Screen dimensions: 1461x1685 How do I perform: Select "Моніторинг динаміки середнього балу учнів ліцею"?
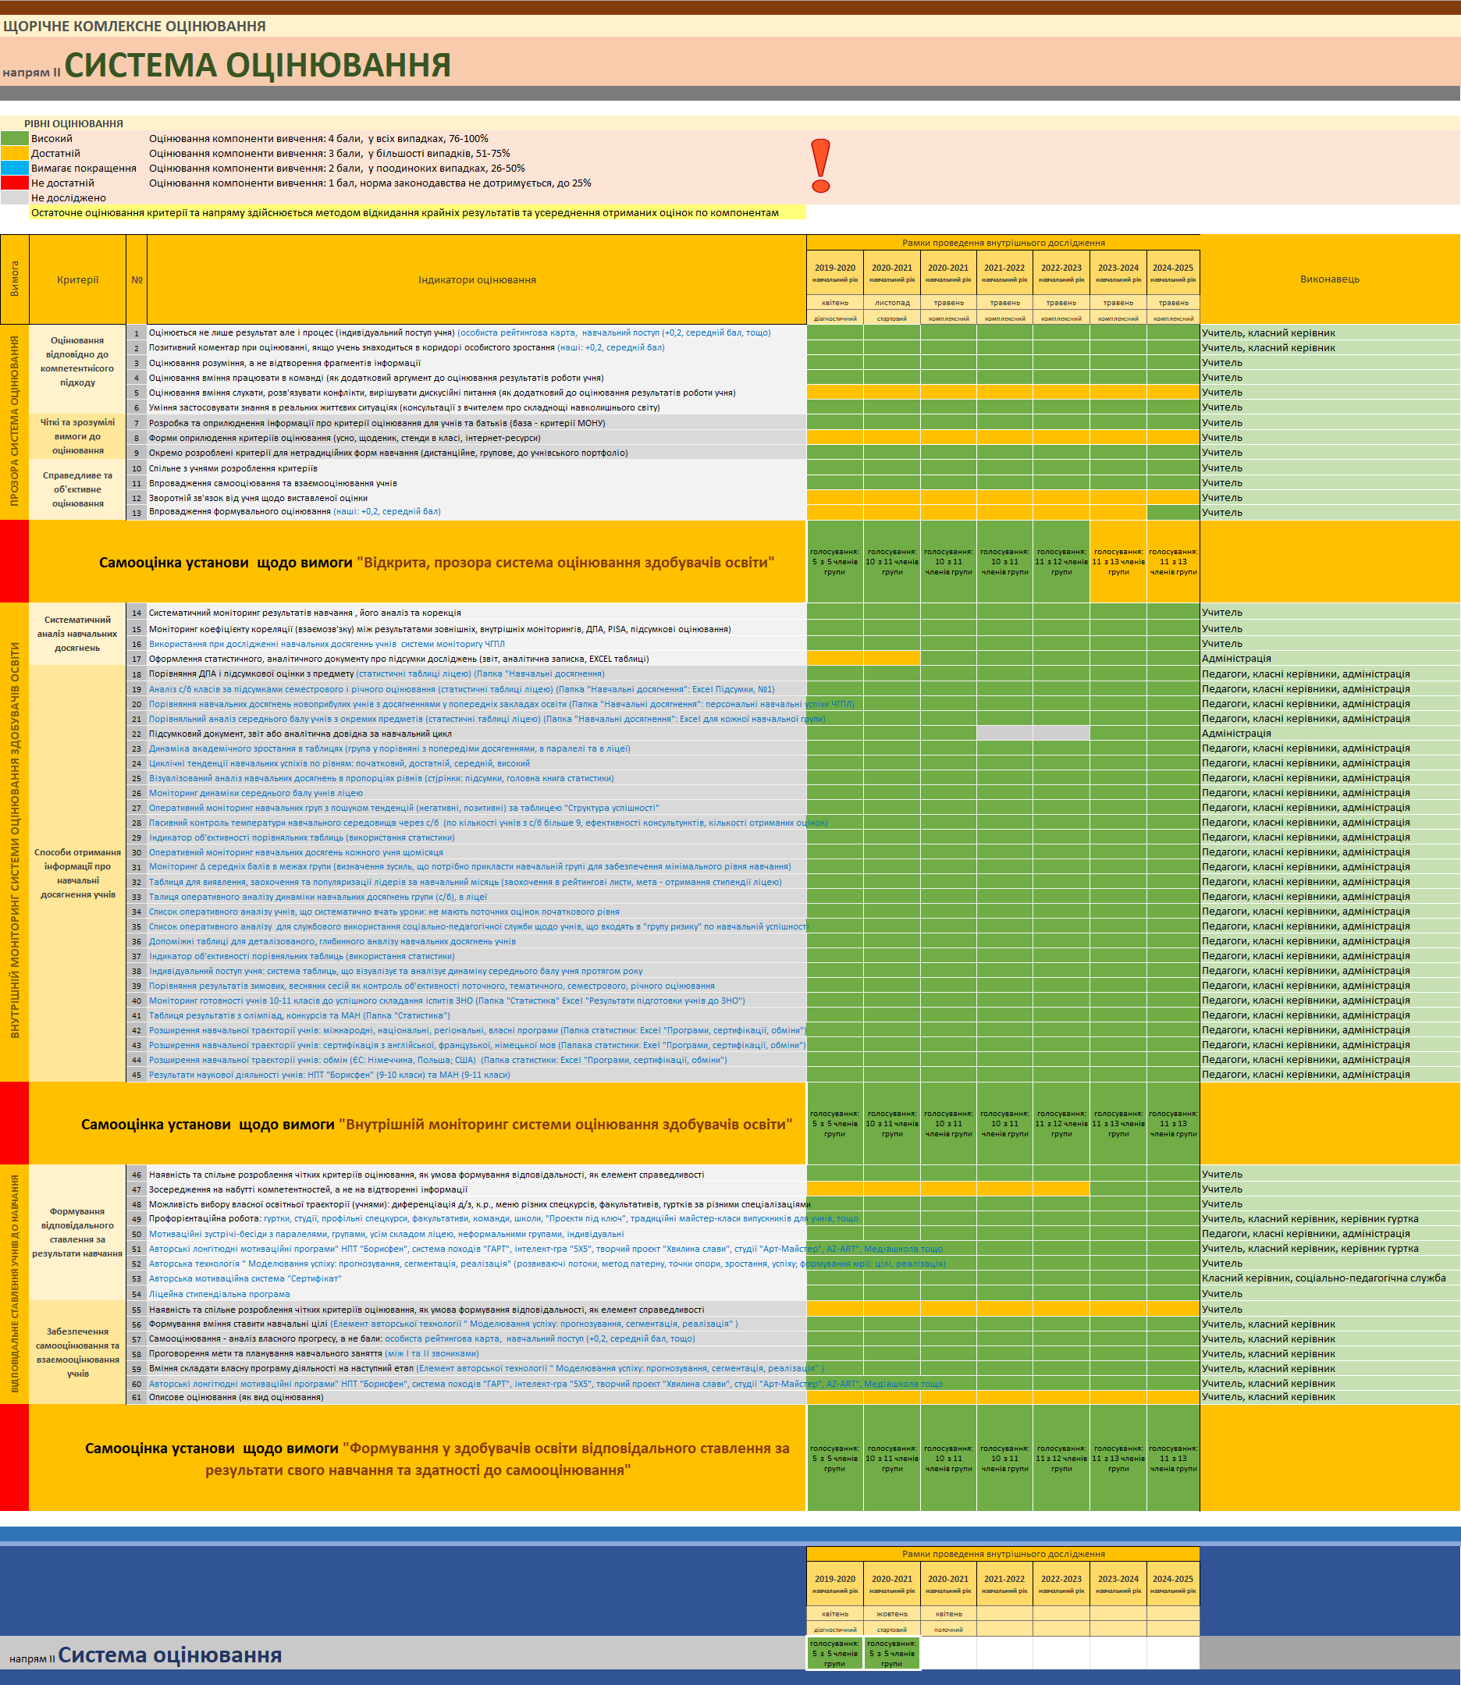click(255, 793)
